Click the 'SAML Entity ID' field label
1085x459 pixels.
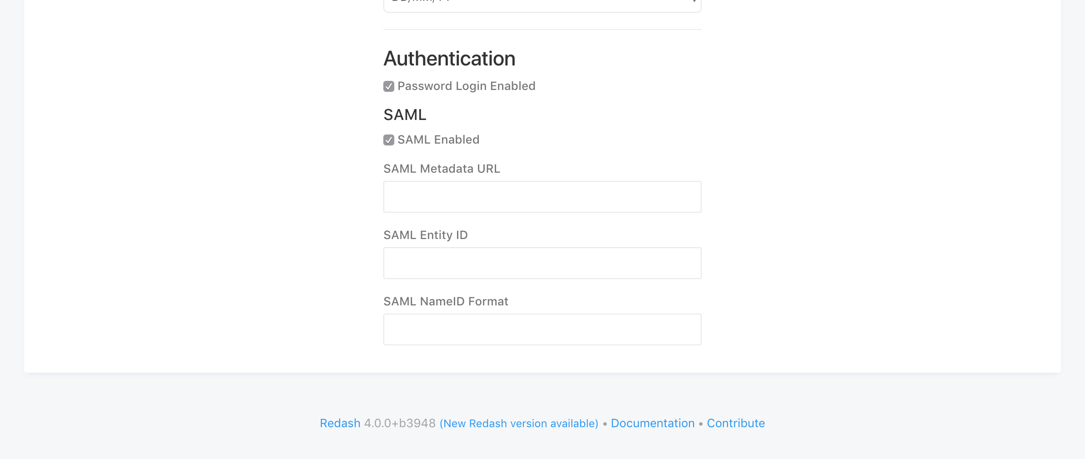pos(426,235)
